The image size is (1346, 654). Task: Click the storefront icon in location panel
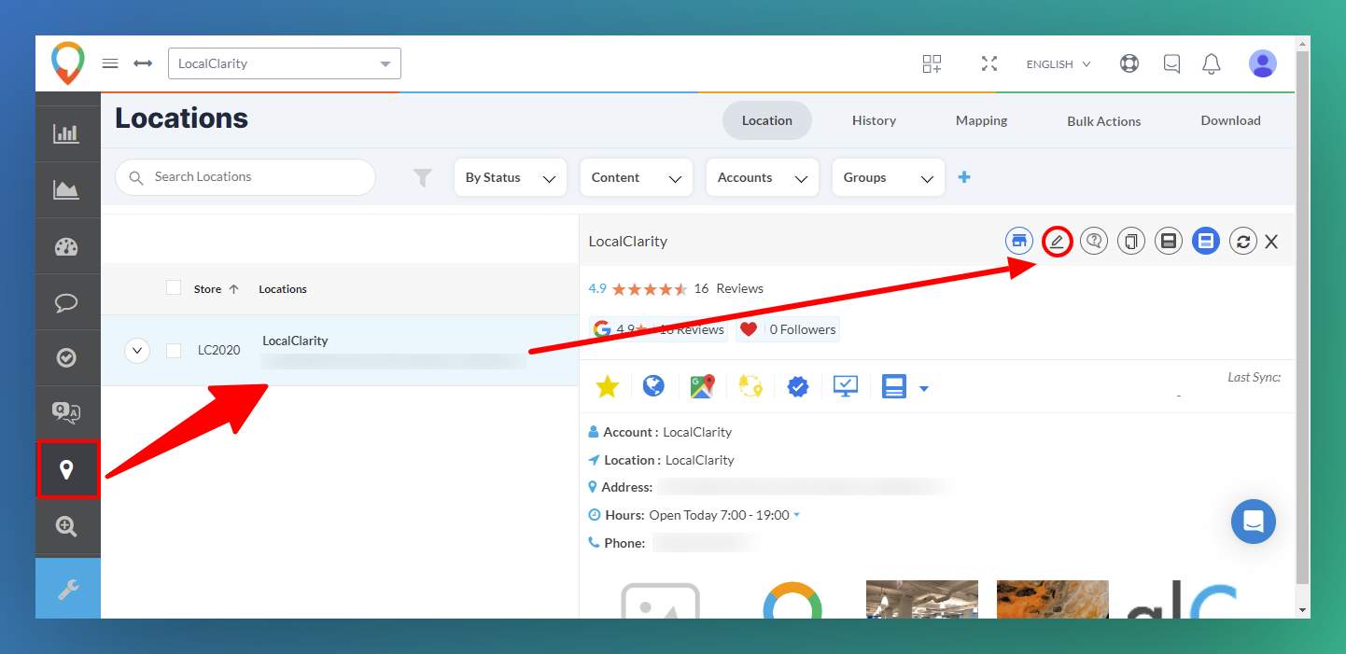(1019, 242)
